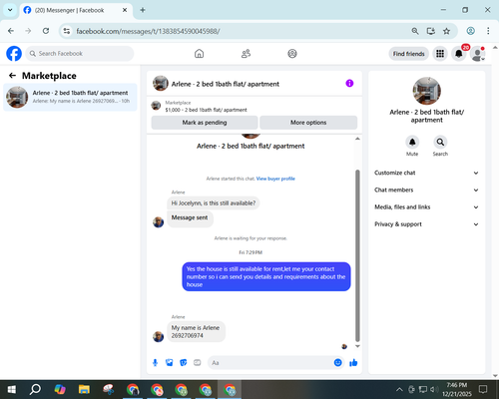Click Arlene's avatar beside phone number message
The width and height of the screenshot is (499, 399).
(158, 336)
